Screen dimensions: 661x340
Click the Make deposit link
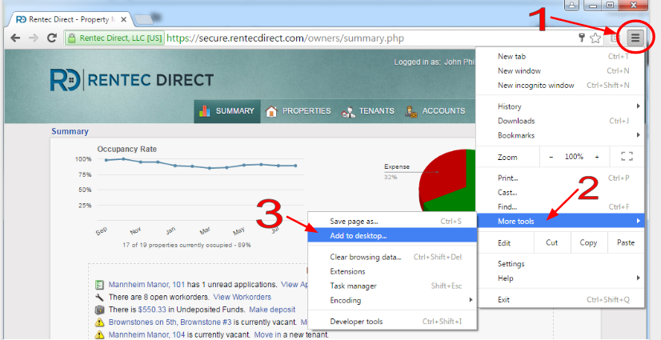(273, 310)
